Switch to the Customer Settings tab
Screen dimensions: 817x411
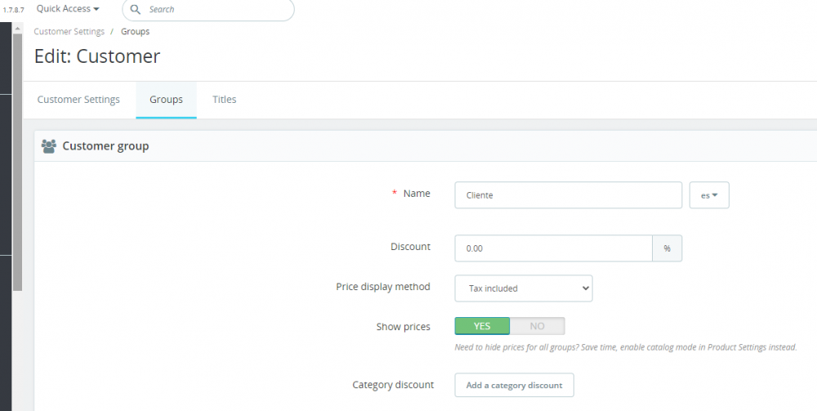point(78,100)
